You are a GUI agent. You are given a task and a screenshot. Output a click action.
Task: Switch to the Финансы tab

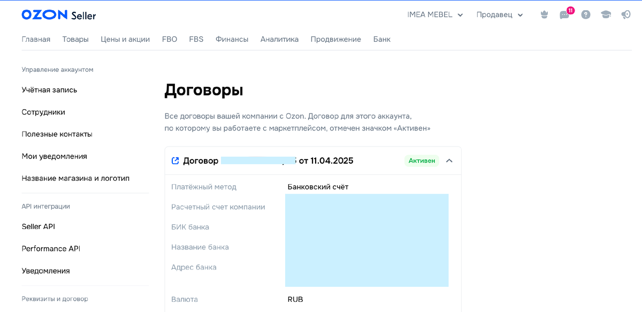[232, 39]
